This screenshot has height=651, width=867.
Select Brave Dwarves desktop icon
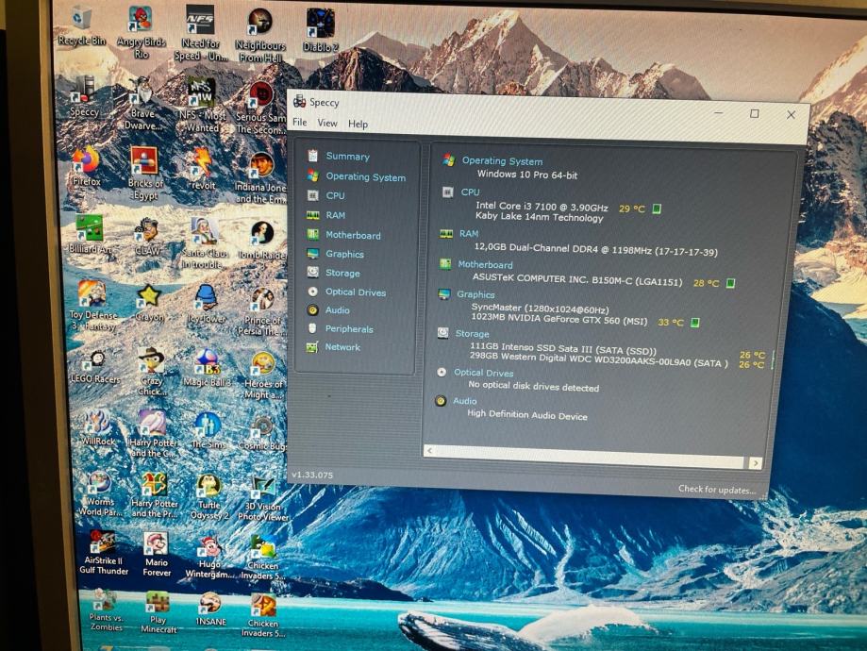tap(143, 104)
